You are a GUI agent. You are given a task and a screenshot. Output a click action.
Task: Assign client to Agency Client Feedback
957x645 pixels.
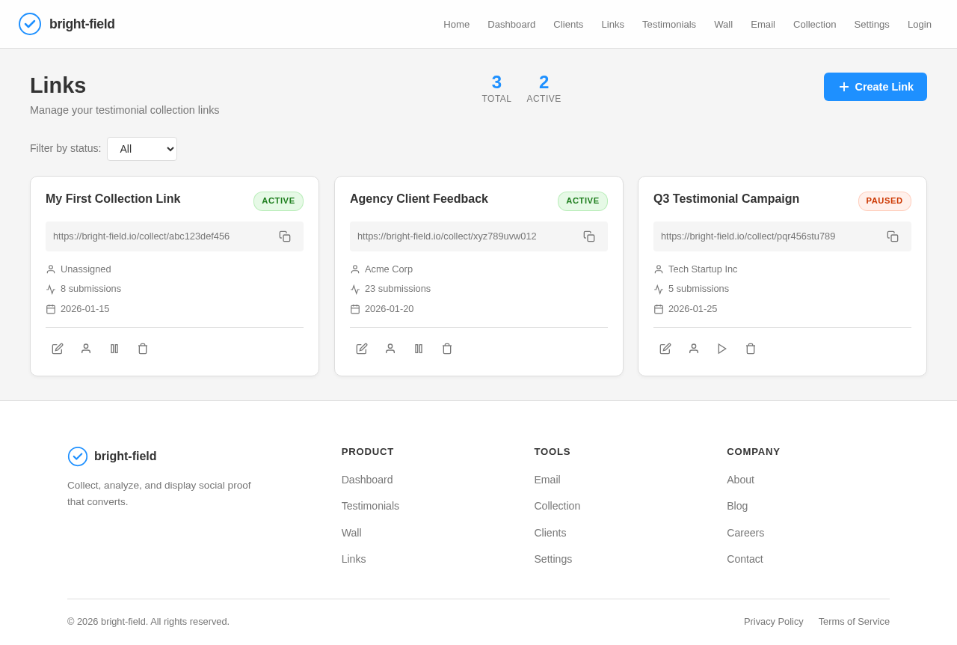pos(390,349)
